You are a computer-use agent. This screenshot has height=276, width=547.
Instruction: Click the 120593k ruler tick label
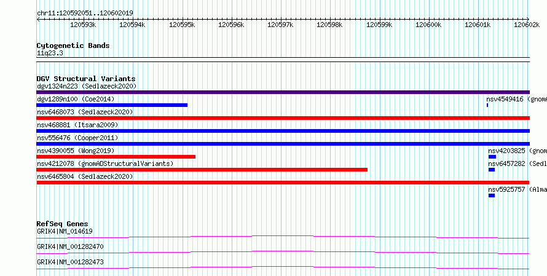click(x=83, y=25)
